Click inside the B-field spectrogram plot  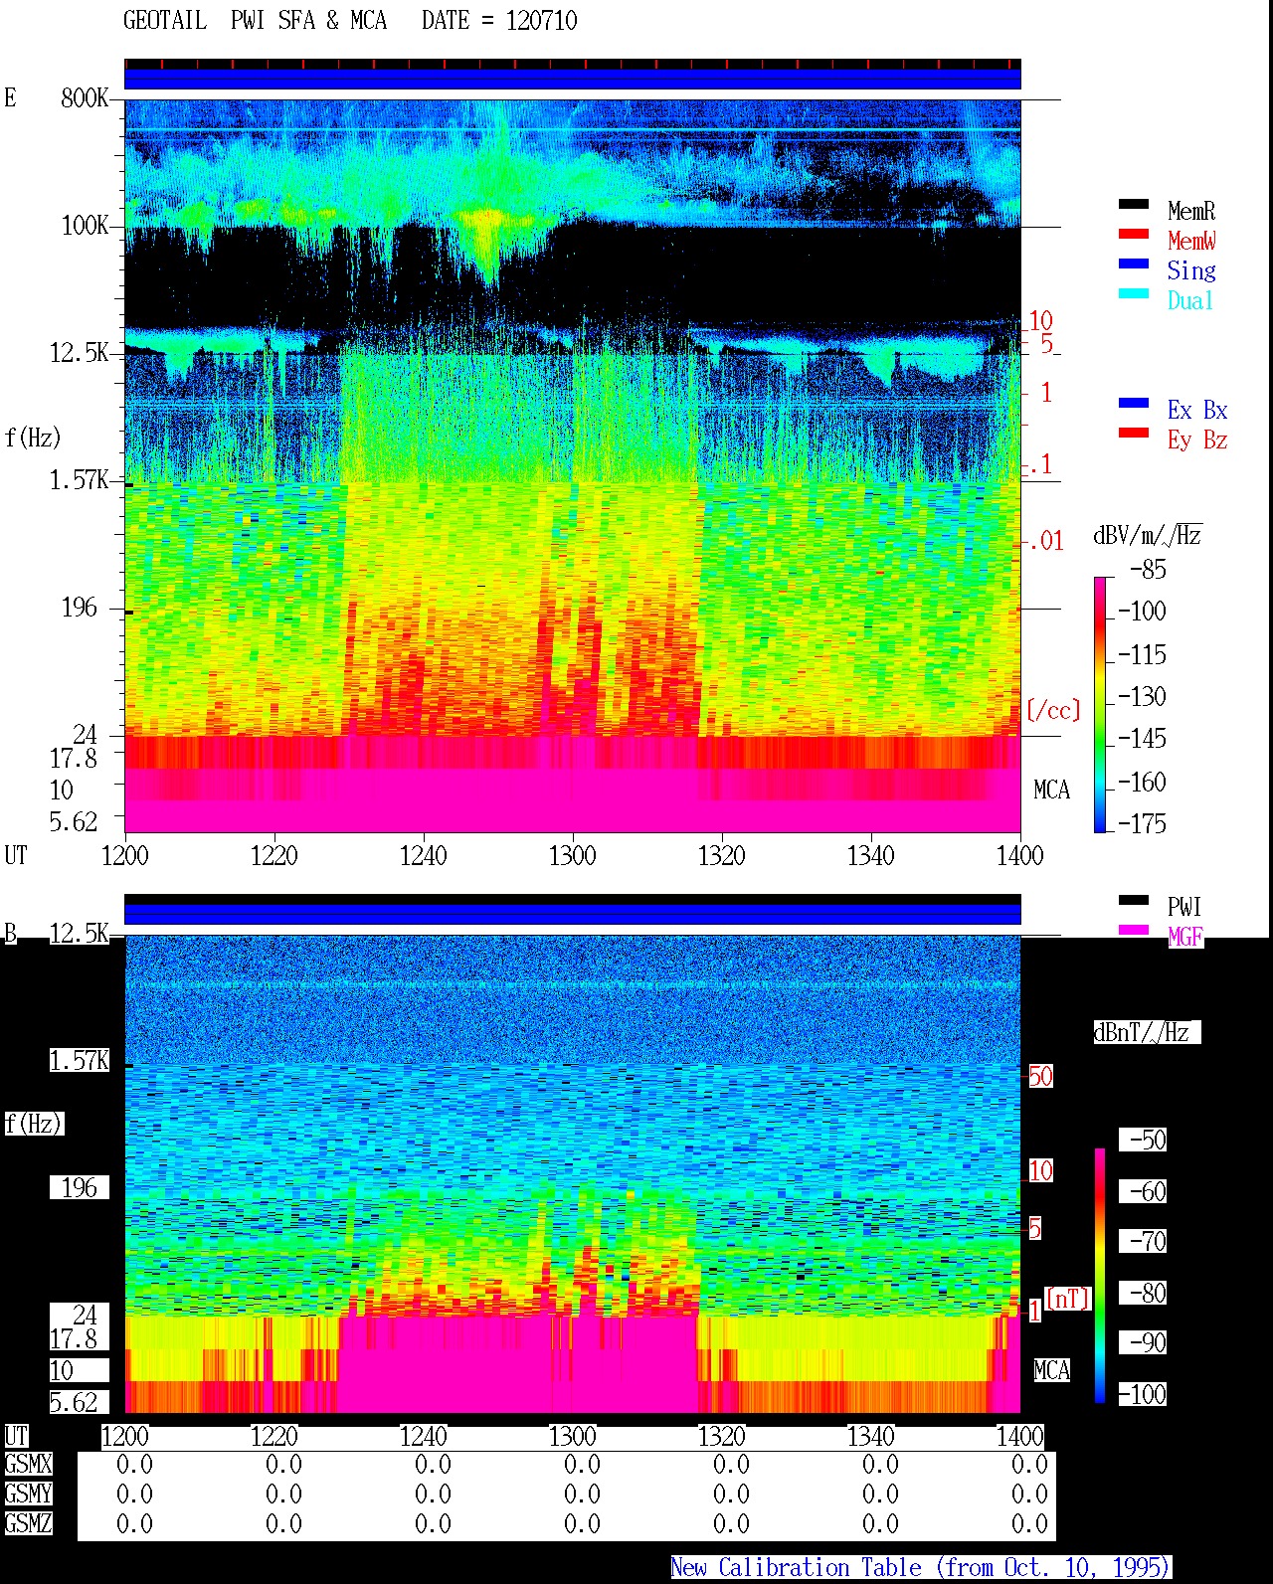tap(573, 1173)
